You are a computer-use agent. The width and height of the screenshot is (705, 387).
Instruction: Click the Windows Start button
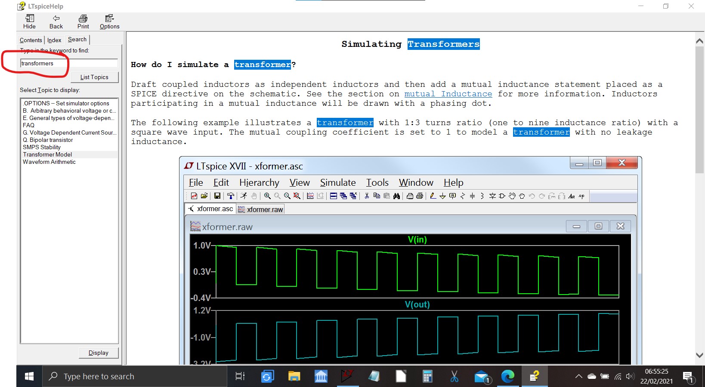point(29,376)
